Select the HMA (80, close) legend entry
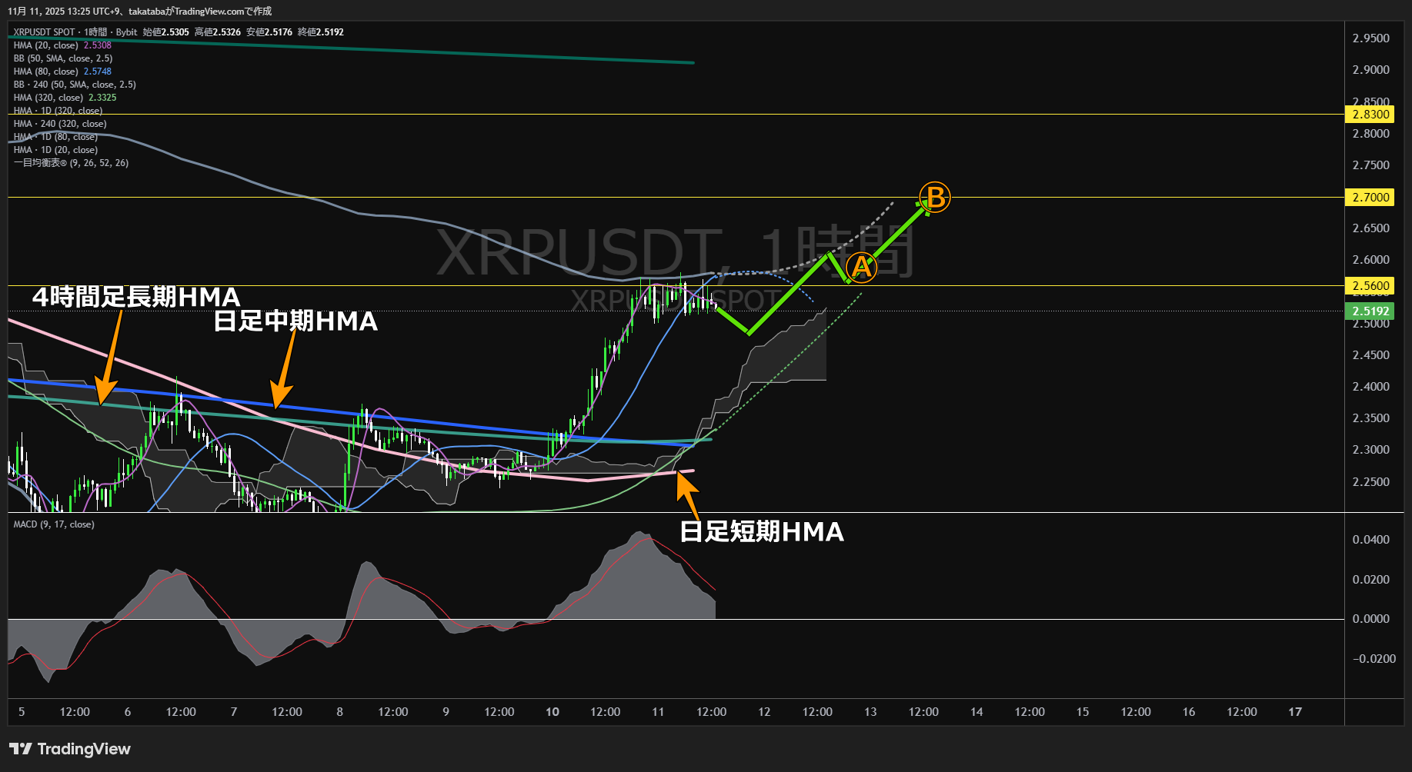This screenshot has height=772, width=1412. [45, 72]
